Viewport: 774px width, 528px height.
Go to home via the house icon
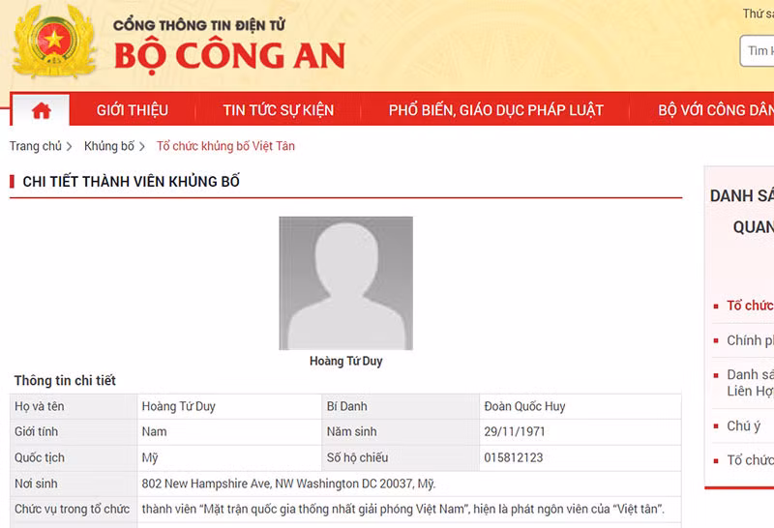pyautogui.click(x=42, y=110)
